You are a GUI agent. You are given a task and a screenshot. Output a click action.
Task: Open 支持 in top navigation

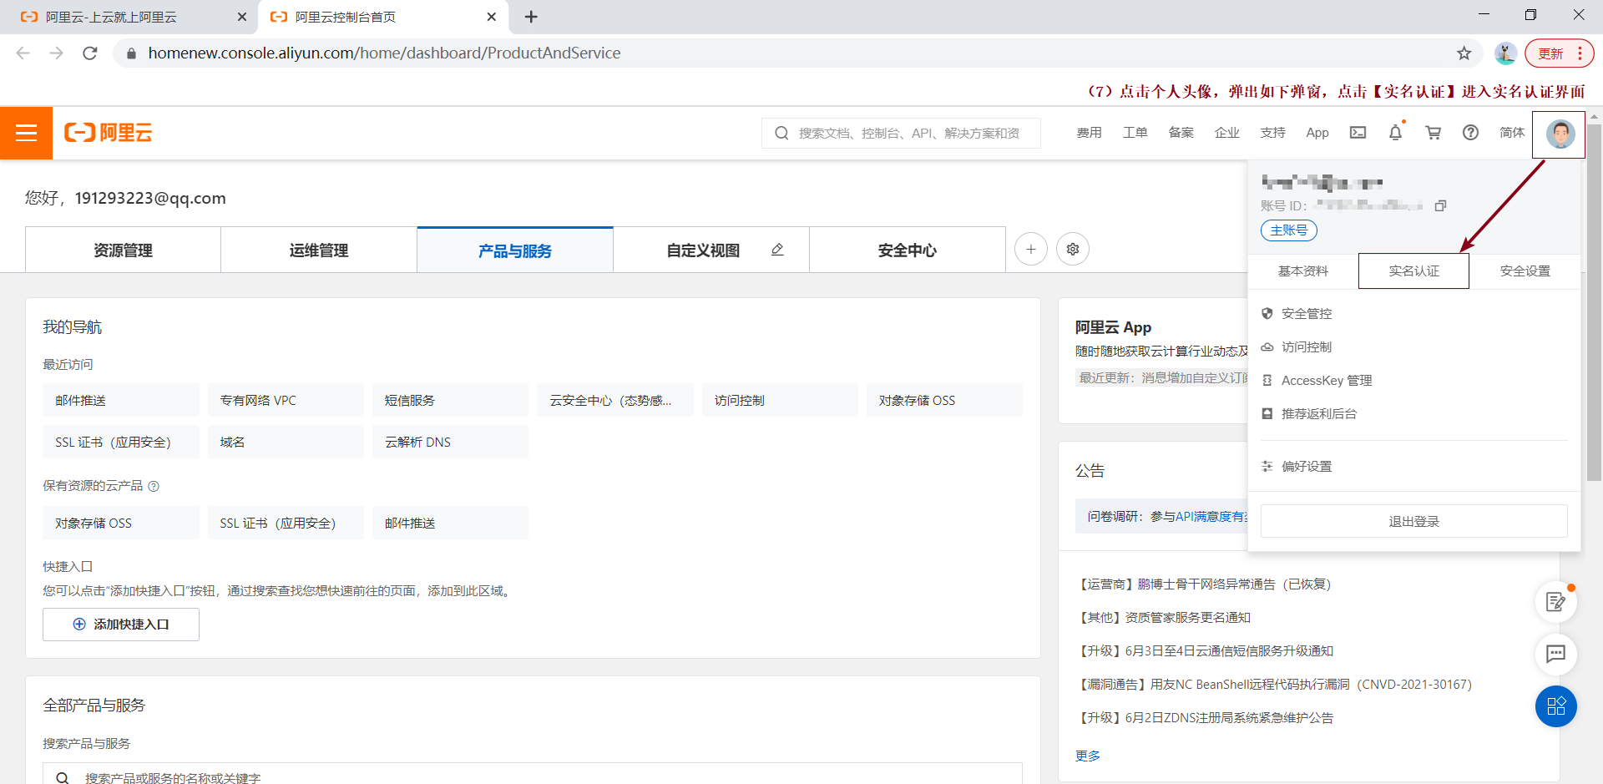[x=1273, y=133]
